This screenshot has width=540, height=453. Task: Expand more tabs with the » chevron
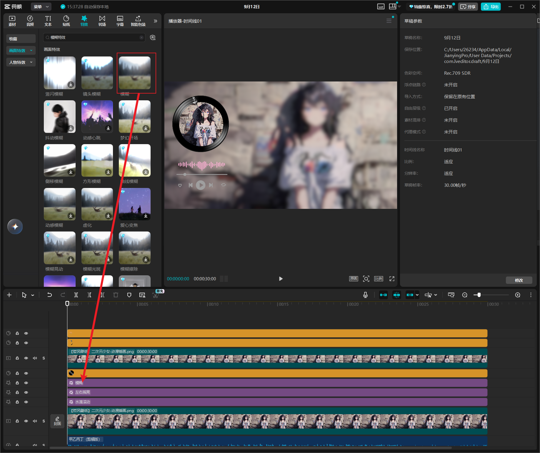pos(156,21)
